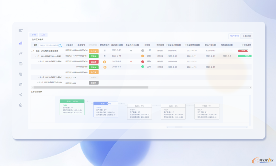276x166 pixels.
Task: Open the calendar sidebar icon
Action: point(21,64)
